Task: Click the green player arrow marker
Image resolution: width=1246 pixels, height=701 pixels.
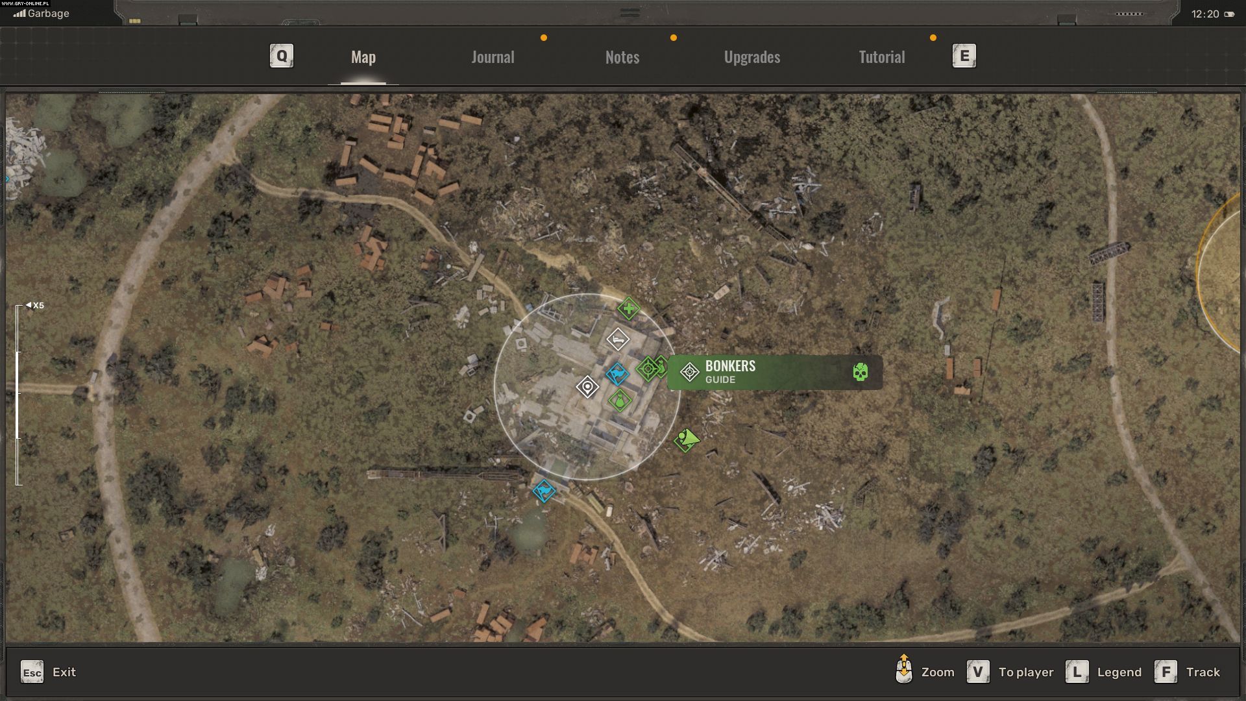Action: tap(687, 439)
